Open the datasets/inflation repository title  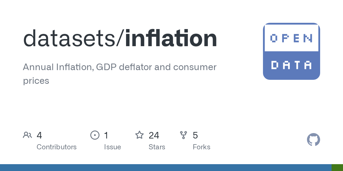(x=120, y=38)
